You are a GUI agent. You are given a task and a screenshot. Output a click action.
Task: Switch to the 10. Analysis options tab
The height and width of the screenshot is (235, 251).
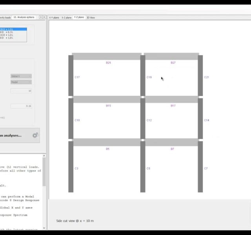tap(24, 17)
